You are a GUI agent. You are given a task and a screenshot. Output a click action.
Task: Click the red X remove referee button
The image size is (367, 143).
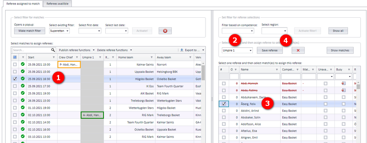298,50
